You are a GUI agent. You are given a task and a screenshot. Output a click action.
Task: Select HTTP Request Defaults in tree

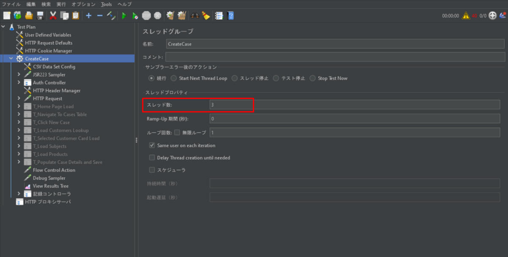(x=49, y=43)
